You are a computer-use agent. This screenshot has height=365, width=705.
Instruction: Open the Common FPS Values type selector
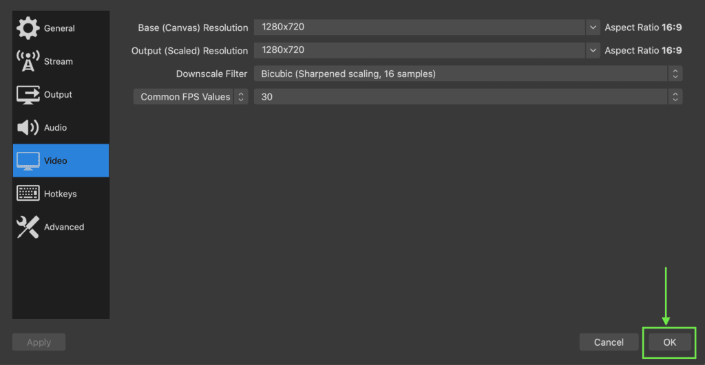click(x=191, y=96)
